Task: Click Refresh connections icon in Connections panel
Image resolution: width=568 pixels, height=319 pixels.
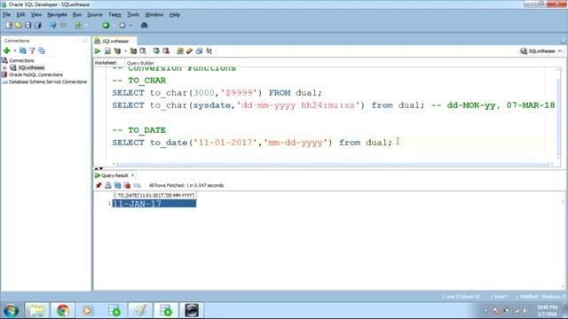Action: point(23,51)
